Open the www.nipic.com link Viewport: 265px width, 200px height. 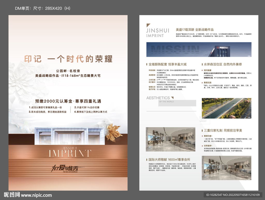click(36, 195)
